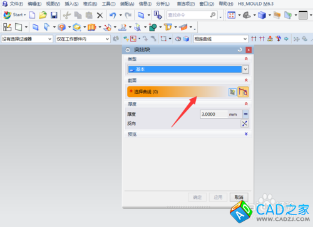Open file with the folder icon
313x227 pixels.
43,15
